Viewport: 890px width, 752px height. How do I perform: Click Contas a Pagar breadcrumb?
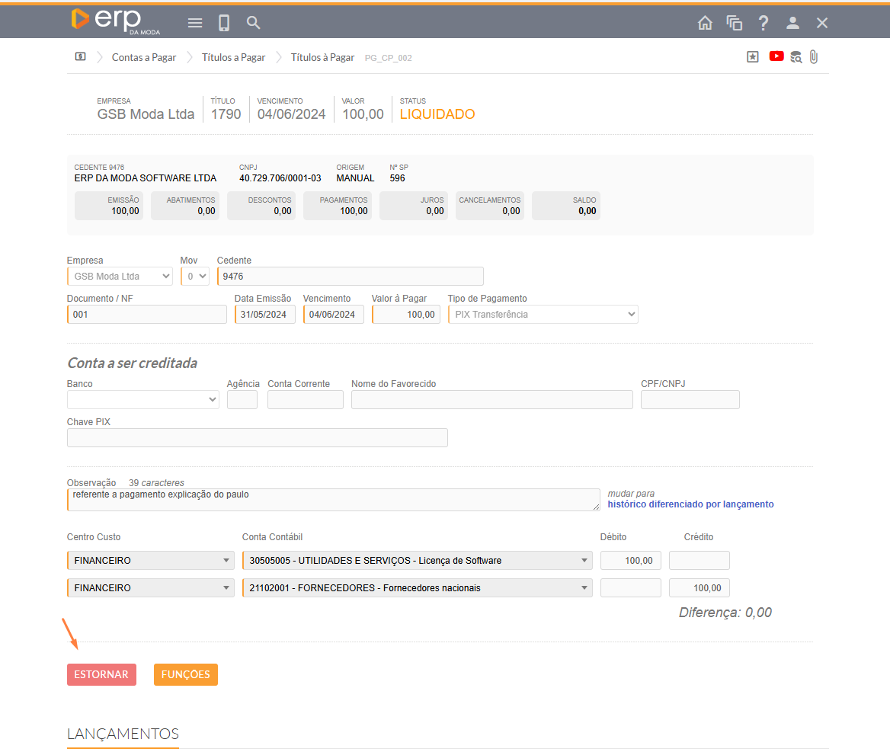pyautogui.click(x=144, y=57)
